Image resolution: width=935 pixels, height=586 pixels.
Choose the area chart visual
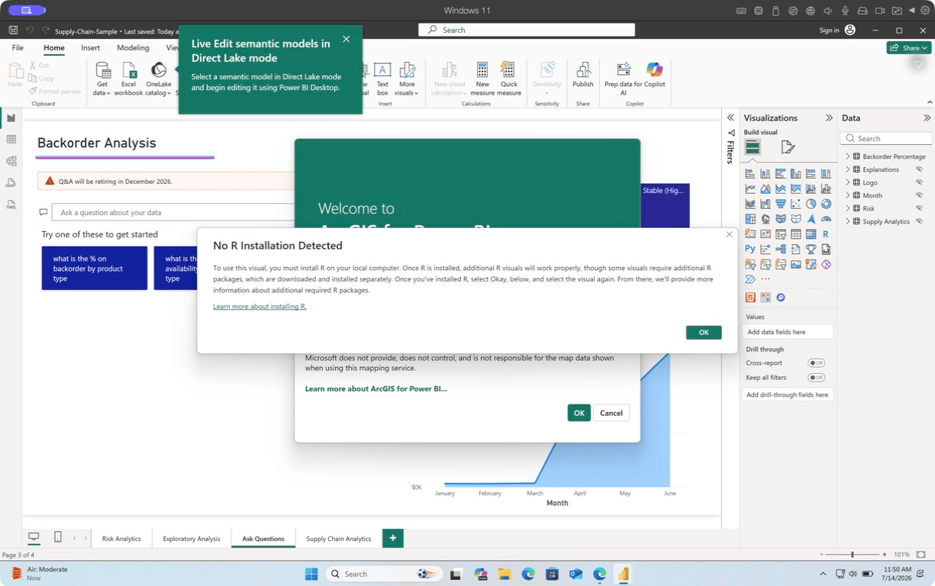[x=766, y=188]
